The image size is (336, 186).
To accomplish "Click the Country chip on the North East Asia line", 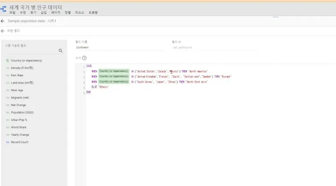I will pyautogui.click(x=114, y=82).
